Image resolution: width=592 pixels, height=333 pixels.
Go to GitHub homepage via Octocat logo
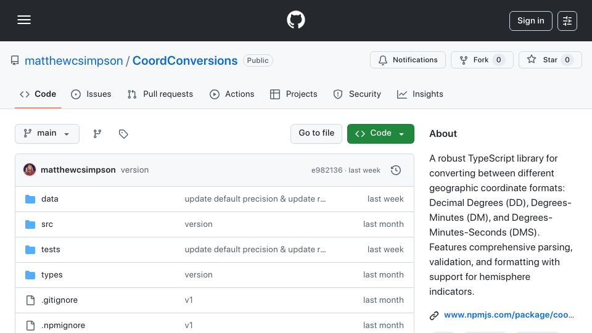click(295, 20)
